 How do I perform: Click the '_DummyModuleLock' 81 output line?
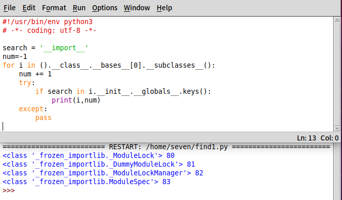coord(99,165)
